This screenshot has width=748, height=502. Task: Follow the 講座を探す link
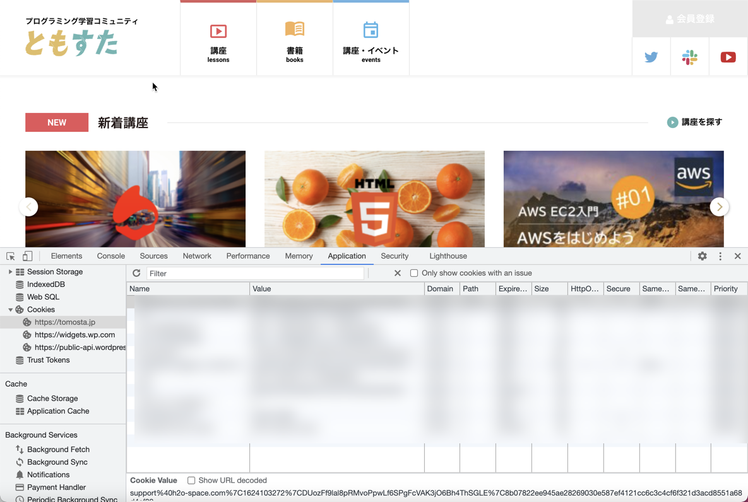(x=694, y=122)
